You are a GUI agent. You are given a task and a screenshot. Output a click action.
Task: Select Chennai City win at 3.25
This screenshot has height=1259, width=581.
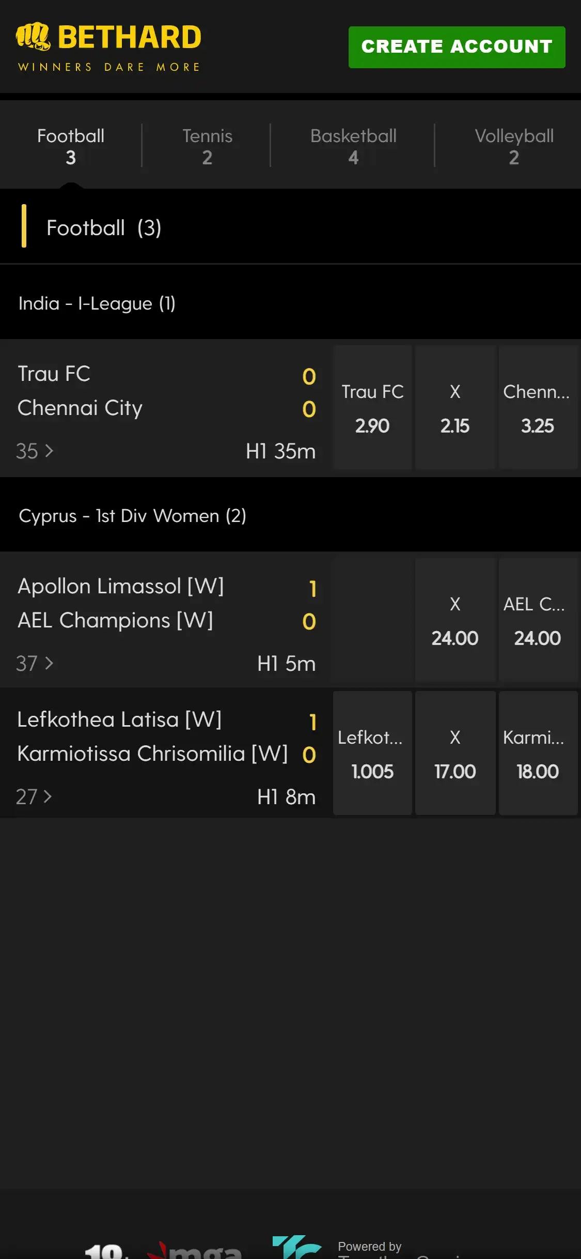pyautogui.click(x=537, y=408)
